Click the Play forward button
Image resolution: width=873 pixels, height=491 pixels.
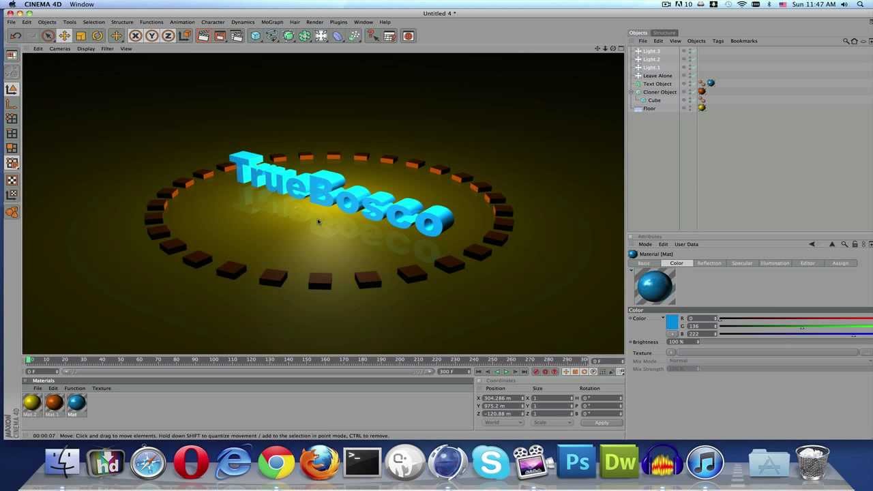(505, 372)
